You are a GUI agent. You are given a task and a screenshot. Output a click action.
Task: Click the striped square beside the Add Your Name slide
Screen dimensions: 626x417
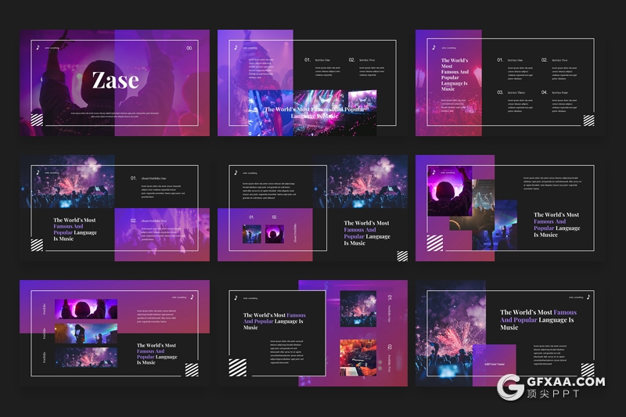coord(588,368)
